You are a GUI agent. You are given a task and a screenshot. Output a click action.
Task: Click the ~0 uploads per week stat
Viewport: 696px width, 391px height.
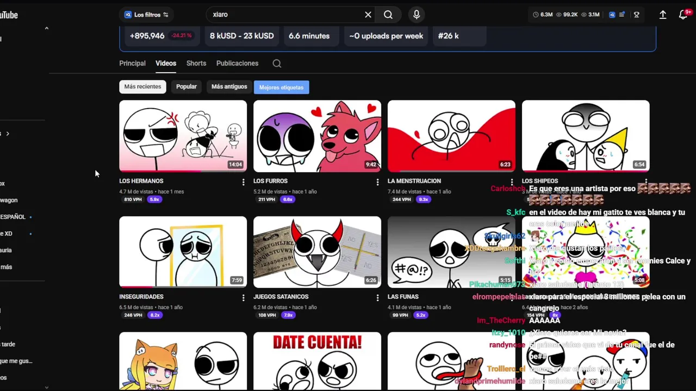[x=386, y=36]
